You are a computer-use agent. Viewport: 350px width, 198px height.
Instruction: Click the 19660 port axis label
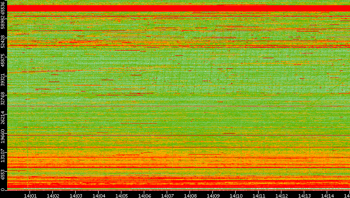coord(3,136)
